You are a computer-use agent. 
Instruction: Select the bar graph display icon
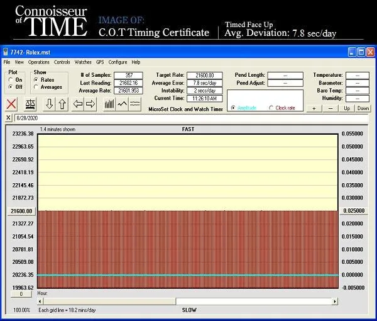pos(109,104)
